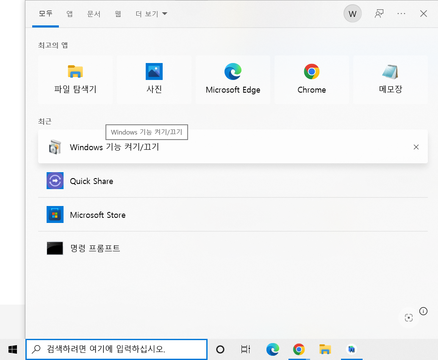Open the Photos (사진) top app tile

154,80
